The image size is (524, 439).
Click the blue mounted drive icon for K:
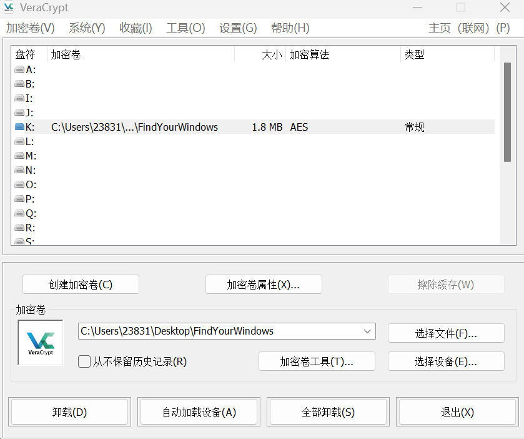pyautogui.click(x=19, y=127)
